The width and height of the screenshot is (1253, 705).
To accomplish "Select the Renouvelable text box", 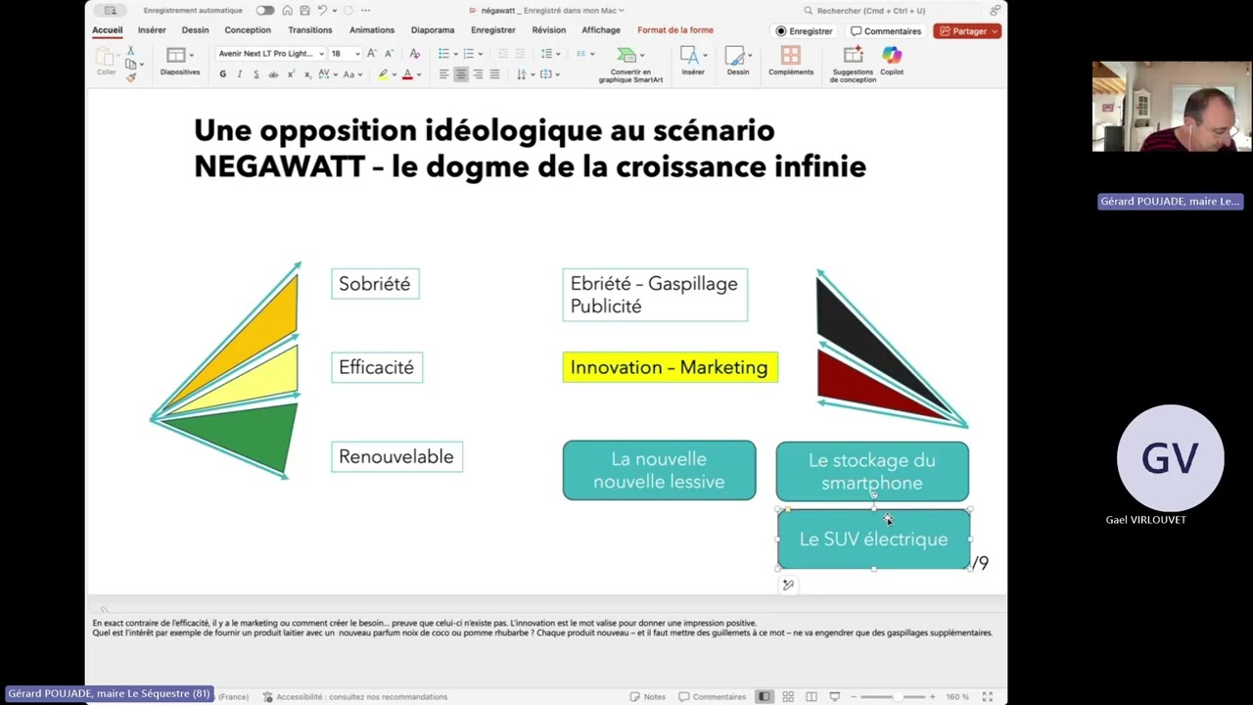I will pyautogui.click(x=396, y=456).
